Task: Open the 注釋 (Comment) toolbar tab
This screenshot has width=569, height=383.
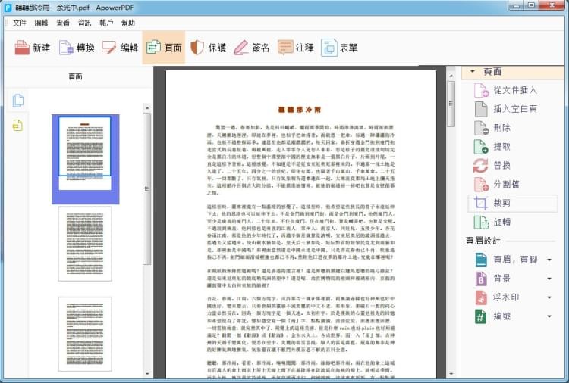Action: pyautogui.click(x=295, y=48)
